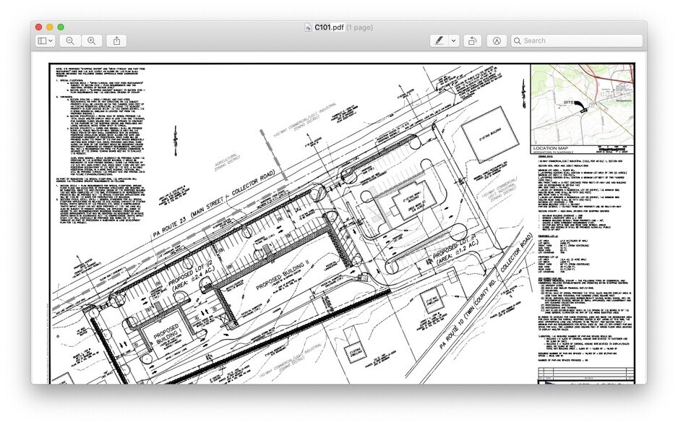Click the C101.pdf window title
678x425 pixels.
[x=329, y=27]
